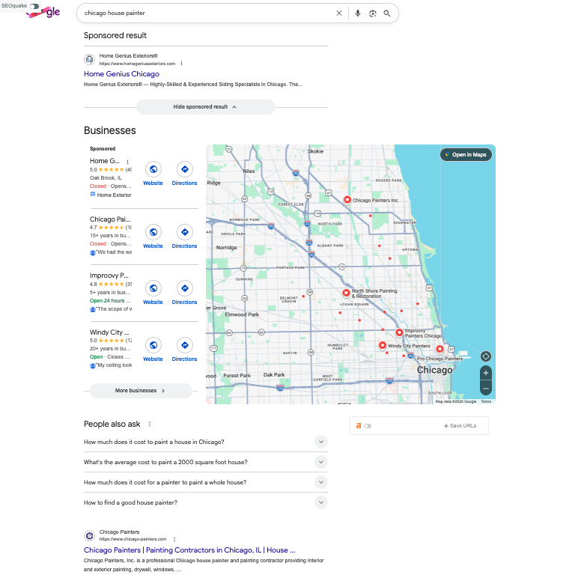Open Website icon for Improovy Painters

click(x=153, y=288)
